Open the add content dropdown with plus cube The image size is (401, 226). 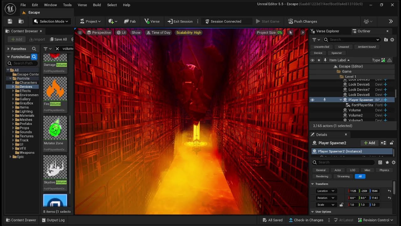pos(113,21)
